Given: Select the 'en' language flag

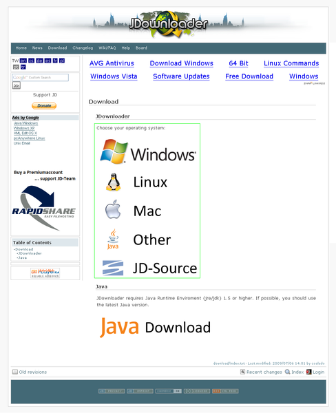Looking at the screenshot, I should click(23, 61).
